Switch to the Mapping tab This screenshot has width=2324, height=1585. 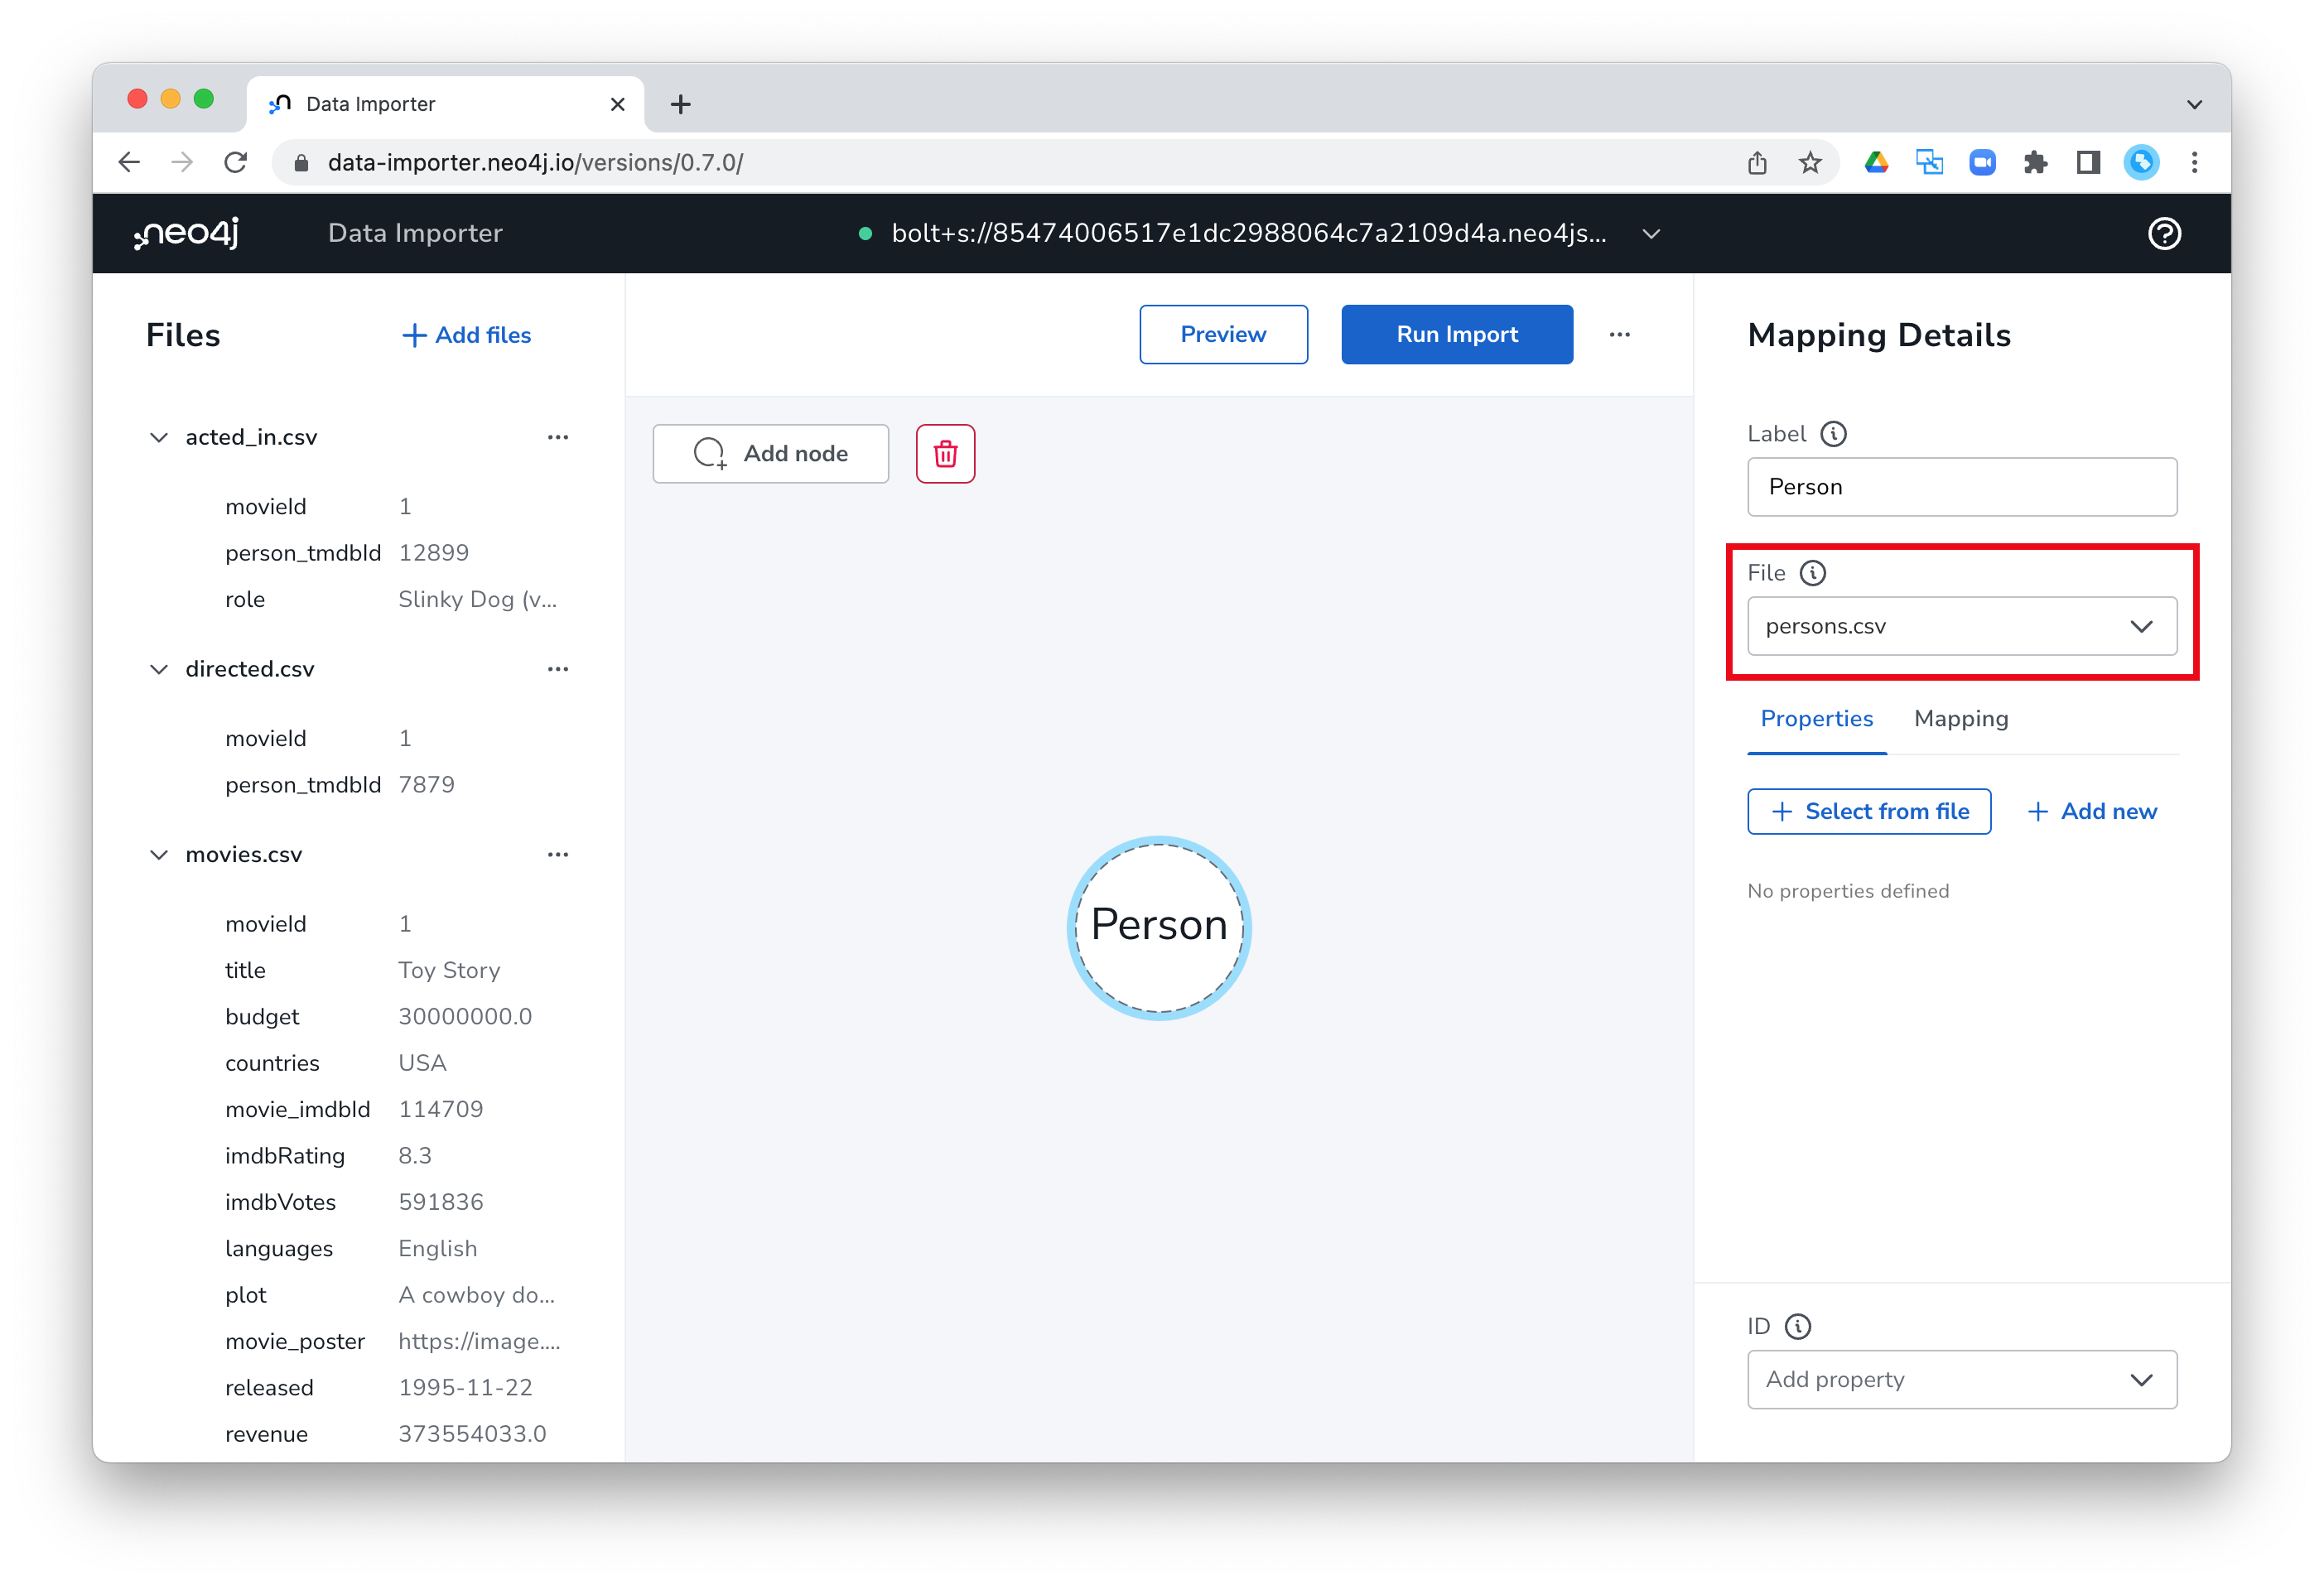(1960, 719)
